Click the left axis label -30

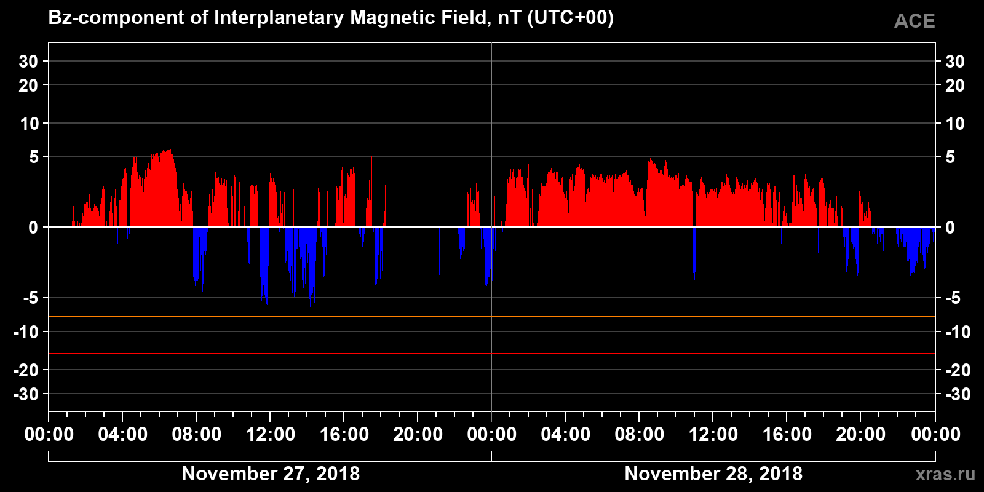click(x=26, y=394)
